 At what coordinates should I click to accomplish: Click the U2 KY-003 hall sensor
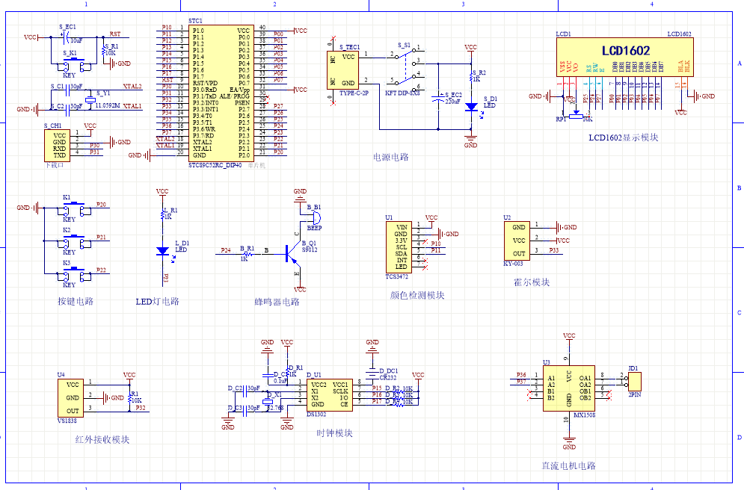point(517,241)
